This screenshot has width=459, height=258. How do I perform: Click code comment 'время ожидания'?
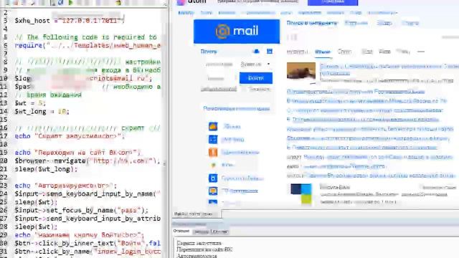click(x=48, y=95)
